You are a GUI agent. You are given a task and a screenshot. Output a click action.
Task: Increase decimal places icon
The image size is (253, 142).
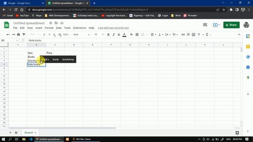coord(60,35)
